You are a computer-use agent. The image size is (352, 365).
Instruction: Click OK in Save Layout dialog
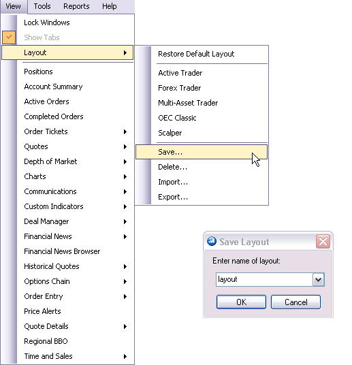pos(241,302)
